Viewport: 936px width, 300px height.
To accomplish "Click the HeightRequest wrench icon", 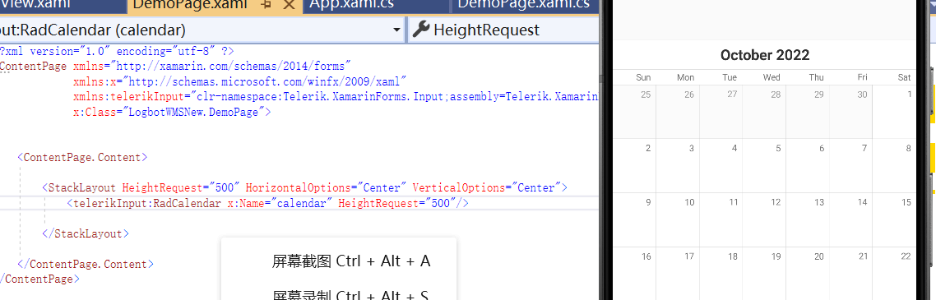I will point(421,30).
